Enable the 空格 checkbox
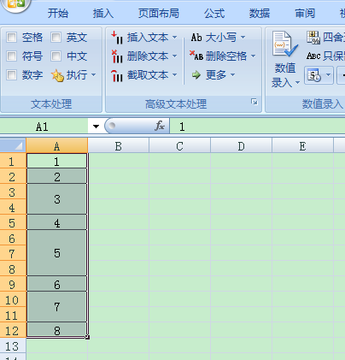Viewport: 345px width, 360px height. pyautogui.click(x=11, y=38)
